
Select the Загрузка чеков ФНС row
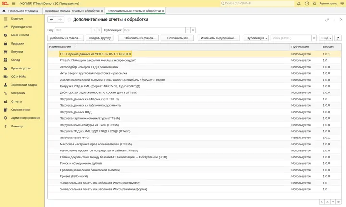pyautogui.click(x=194, y=138)
